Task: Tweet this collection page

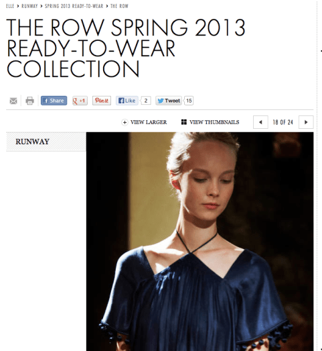Action: tap(169, 101)
